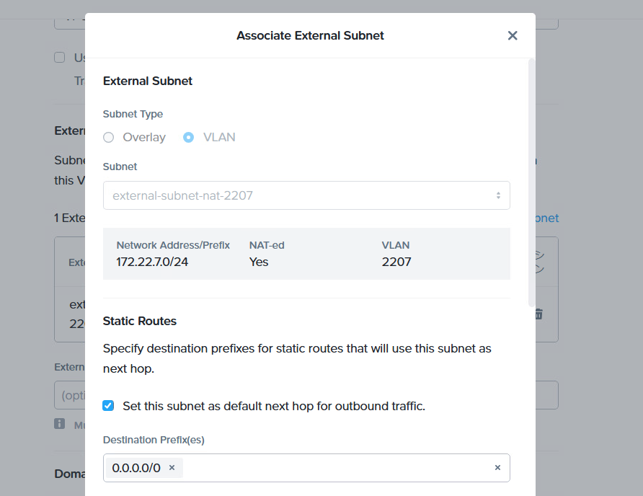Click the NAT-ed Yes value
Screen dimensions: 643x496
point(259,262)
